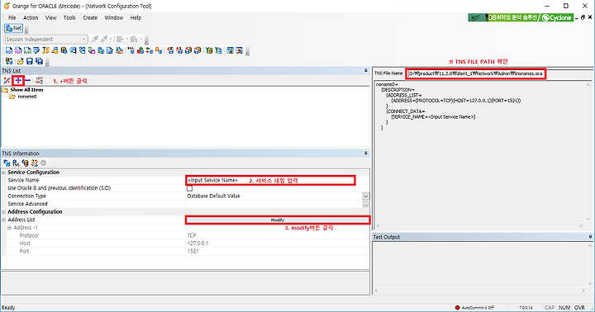This screenshot has width=595, height=312.
Task: Open the Help menu
Action: pos(136,17)
